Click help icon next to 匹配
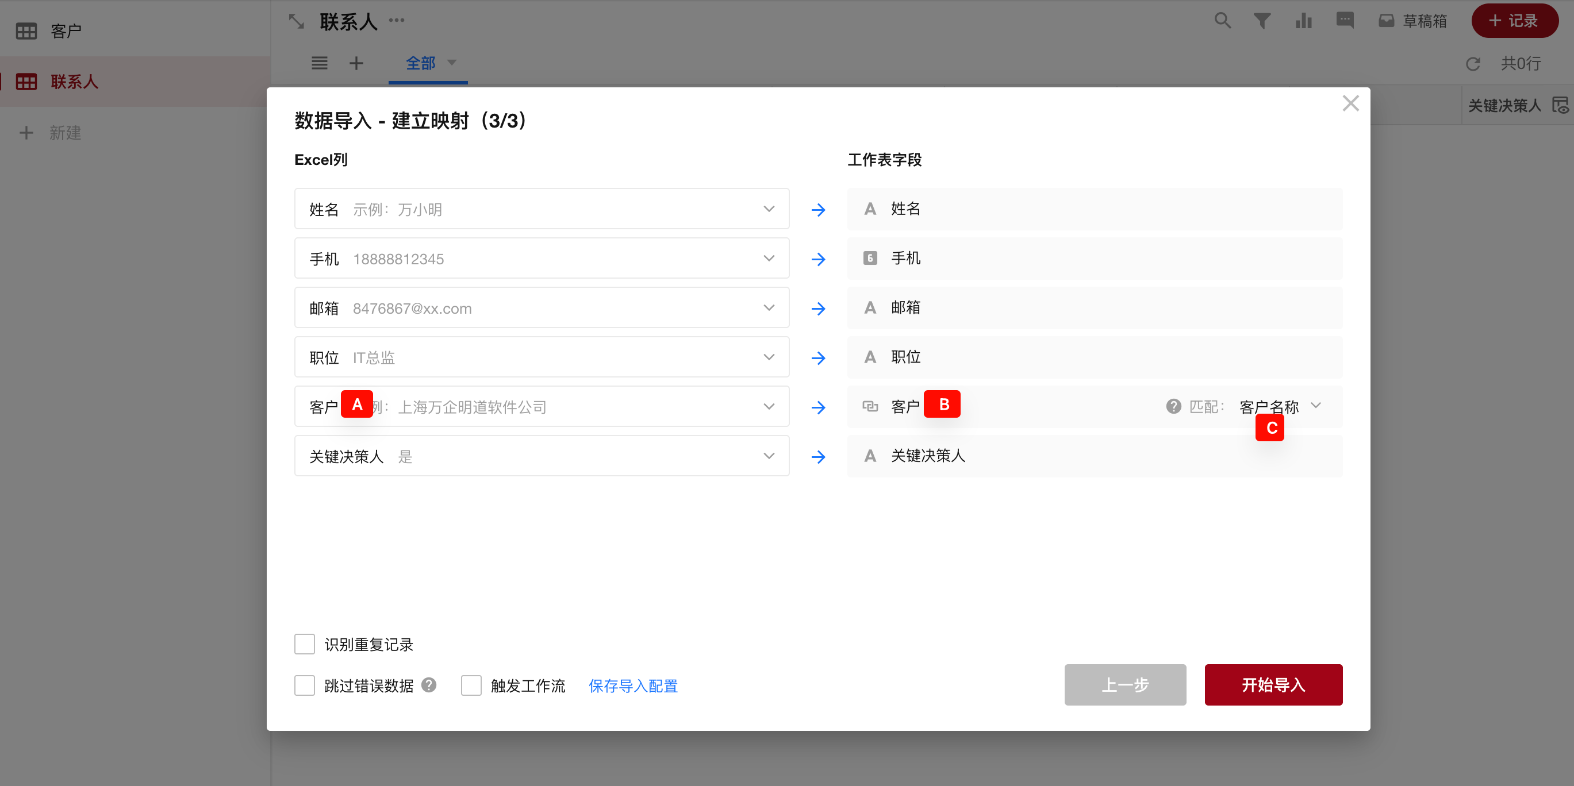 click(x=1173, y=406)
